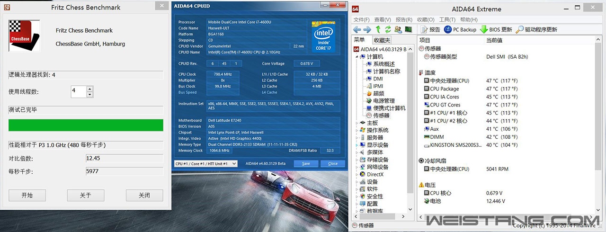
Task: Click Save in AIDA64 CPUID window
Action: pos(306,163)
